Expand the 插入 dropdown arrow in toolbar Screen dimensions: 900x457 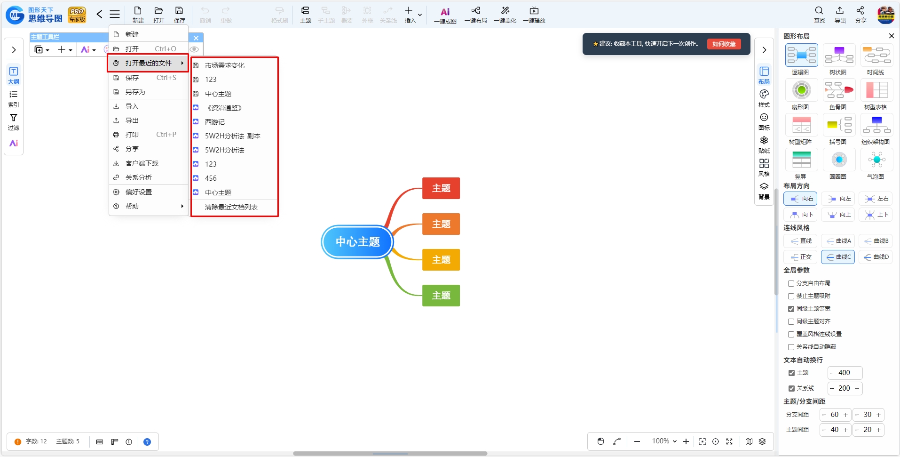[420, 15]
